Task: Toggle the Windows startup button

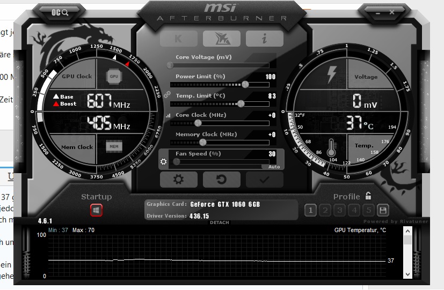Action: click(x=96, y=210)
